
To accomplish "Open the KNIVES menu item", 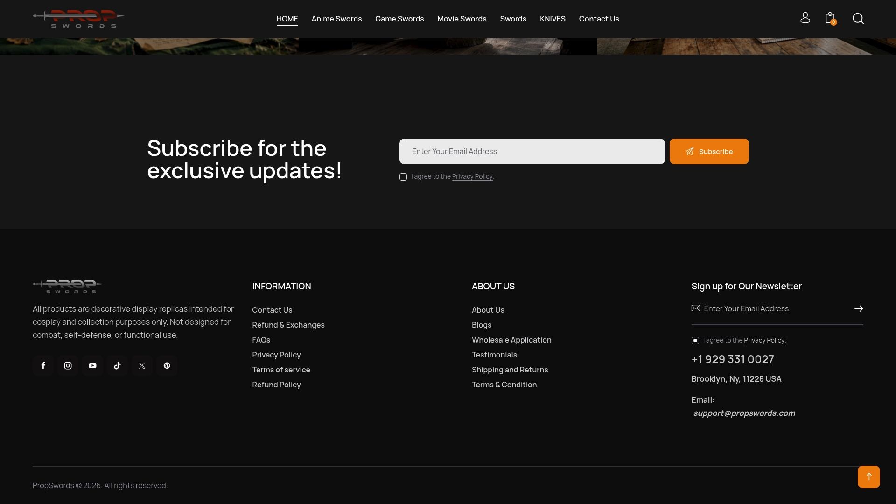I will (553, 19).
